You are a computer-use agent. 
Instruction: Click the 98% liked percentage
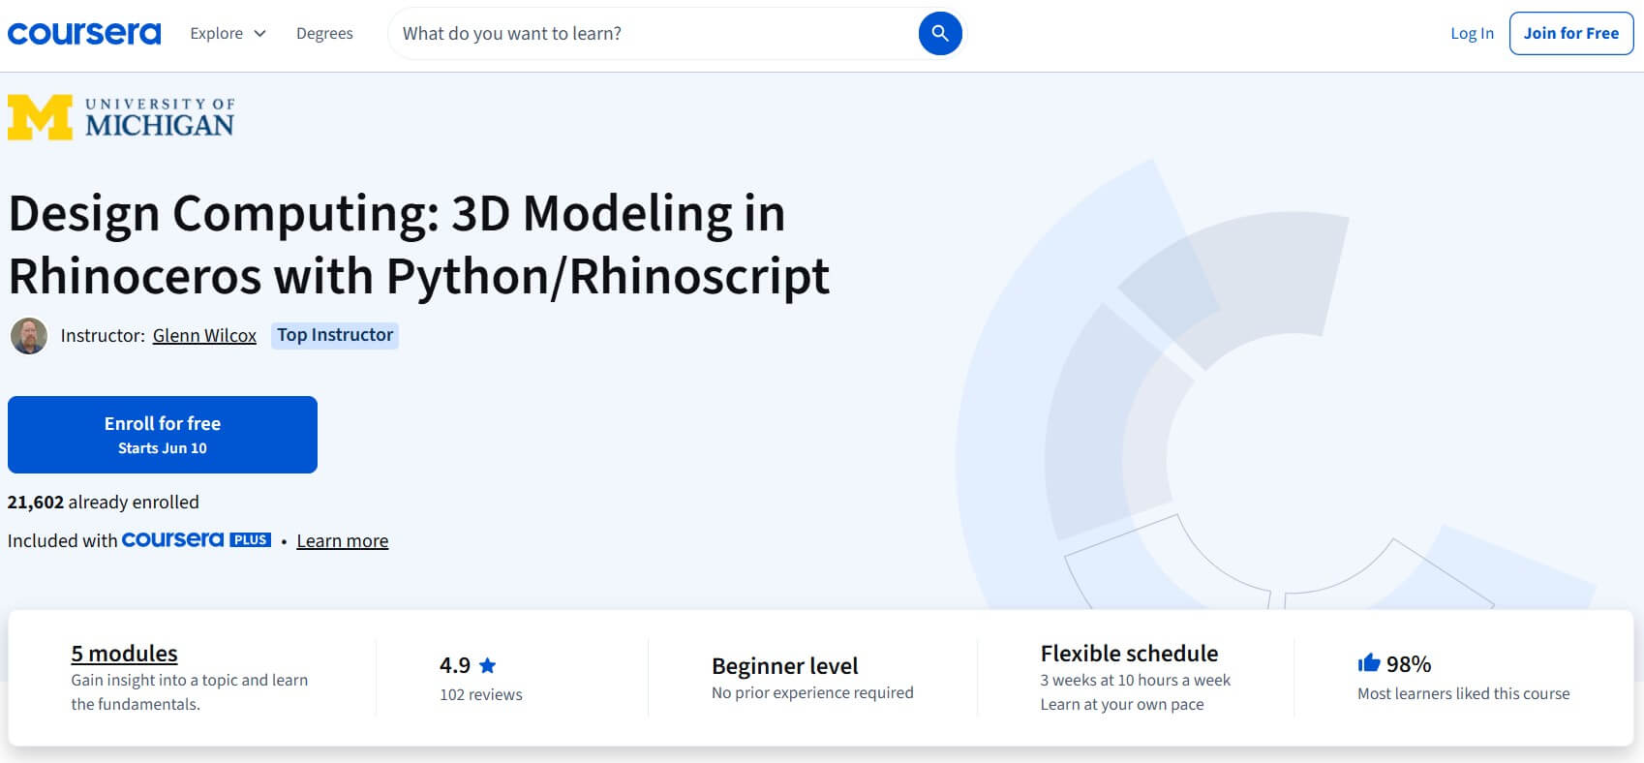click(x=1409, y=664)
